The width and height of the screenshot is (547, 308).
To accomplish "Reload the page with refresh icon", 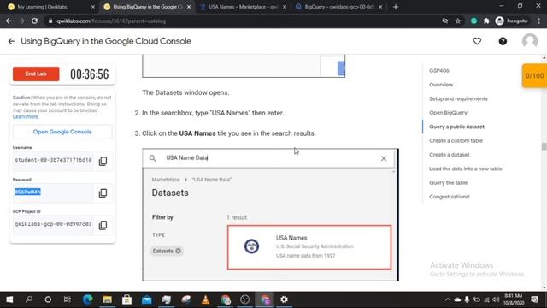I will pos(34,21).
